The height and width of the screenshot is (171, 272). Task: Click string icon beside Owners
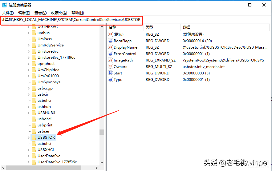(111, 66)
